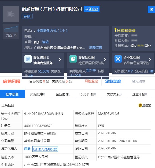Screen dimensions: 155x168
Task: Open the 股权结构图 pie chart icon
Action: tap(73, 59)
